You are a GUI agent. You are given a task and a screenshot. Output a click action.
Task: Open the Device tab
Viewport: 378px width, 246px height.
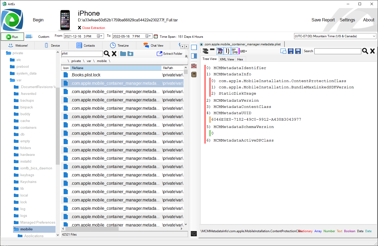click(52, 45)
